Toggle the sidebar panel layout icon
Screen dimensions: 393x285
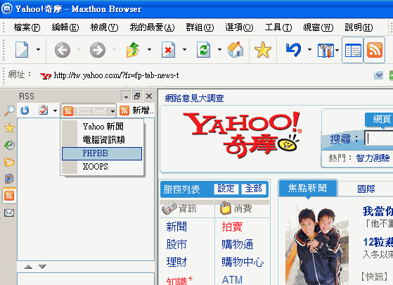pyautogui.click(x=353, y=50)
